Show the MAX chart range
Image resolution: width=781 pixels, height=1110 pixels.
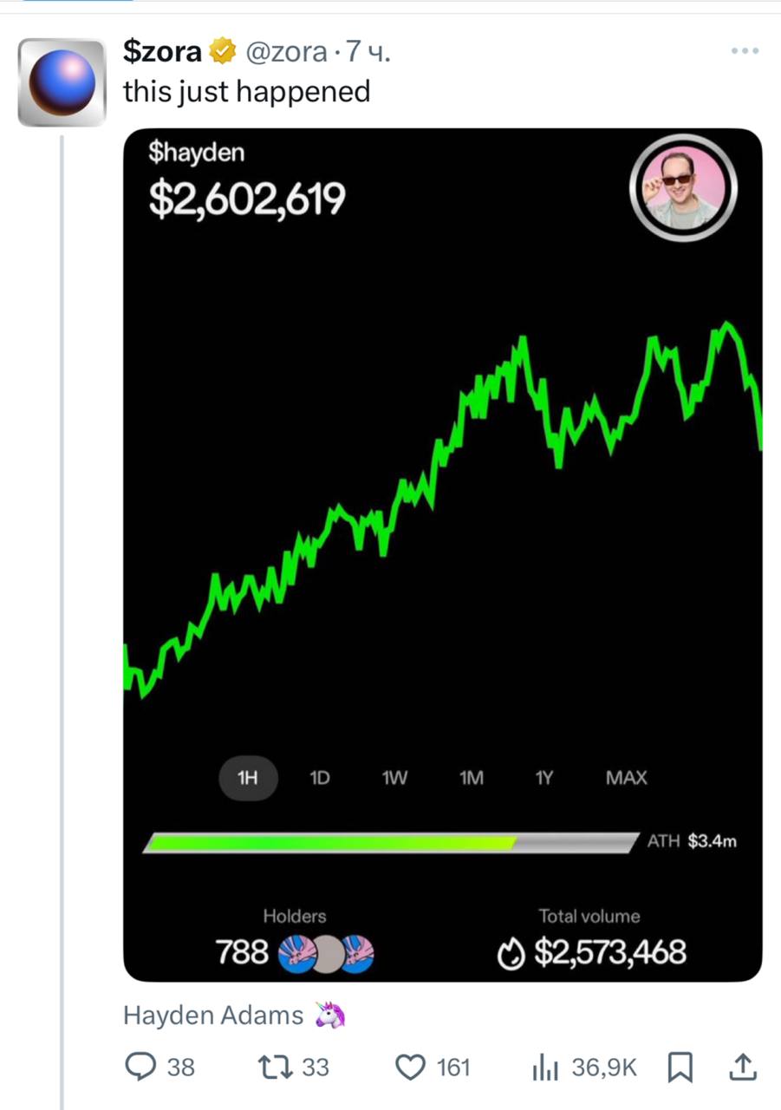pyautogui.click(x=626, y=778)
